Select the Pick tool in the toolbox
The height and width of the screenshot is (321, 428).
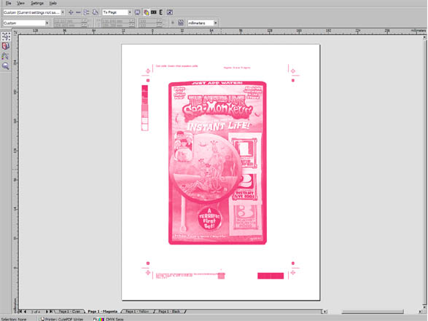(6, 36)
